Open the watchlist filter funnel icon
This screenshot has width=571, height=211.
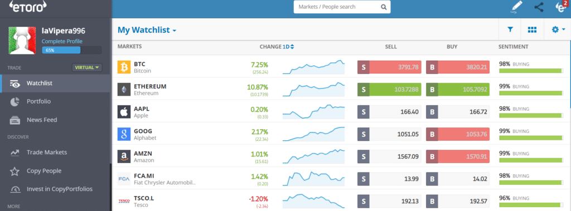point(510,30)
